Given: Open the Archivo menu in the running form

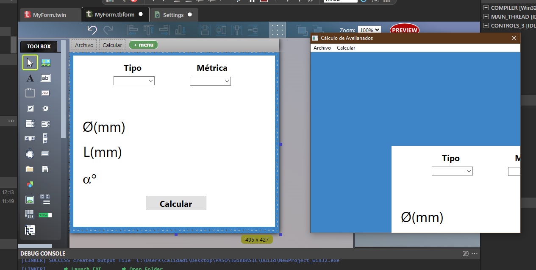Looking at the screenshot, I should [x=322, y=47].
